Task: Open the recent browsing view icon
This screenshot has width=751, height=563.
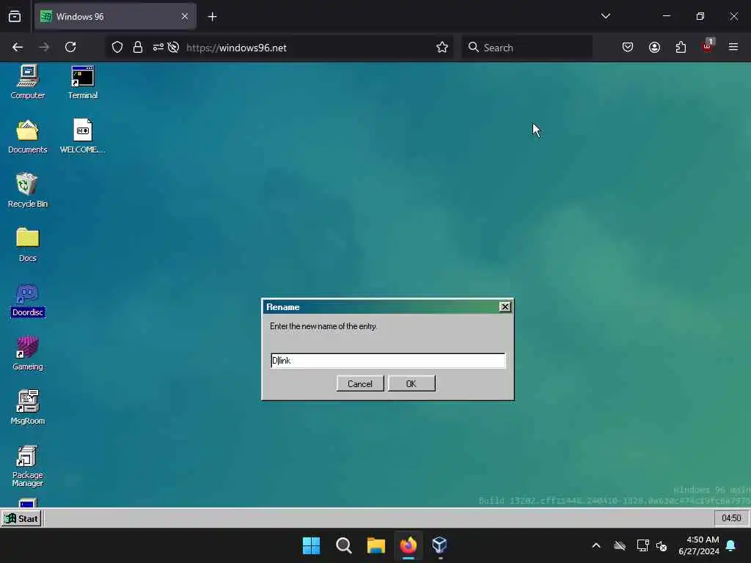Action: click(15, 16)
